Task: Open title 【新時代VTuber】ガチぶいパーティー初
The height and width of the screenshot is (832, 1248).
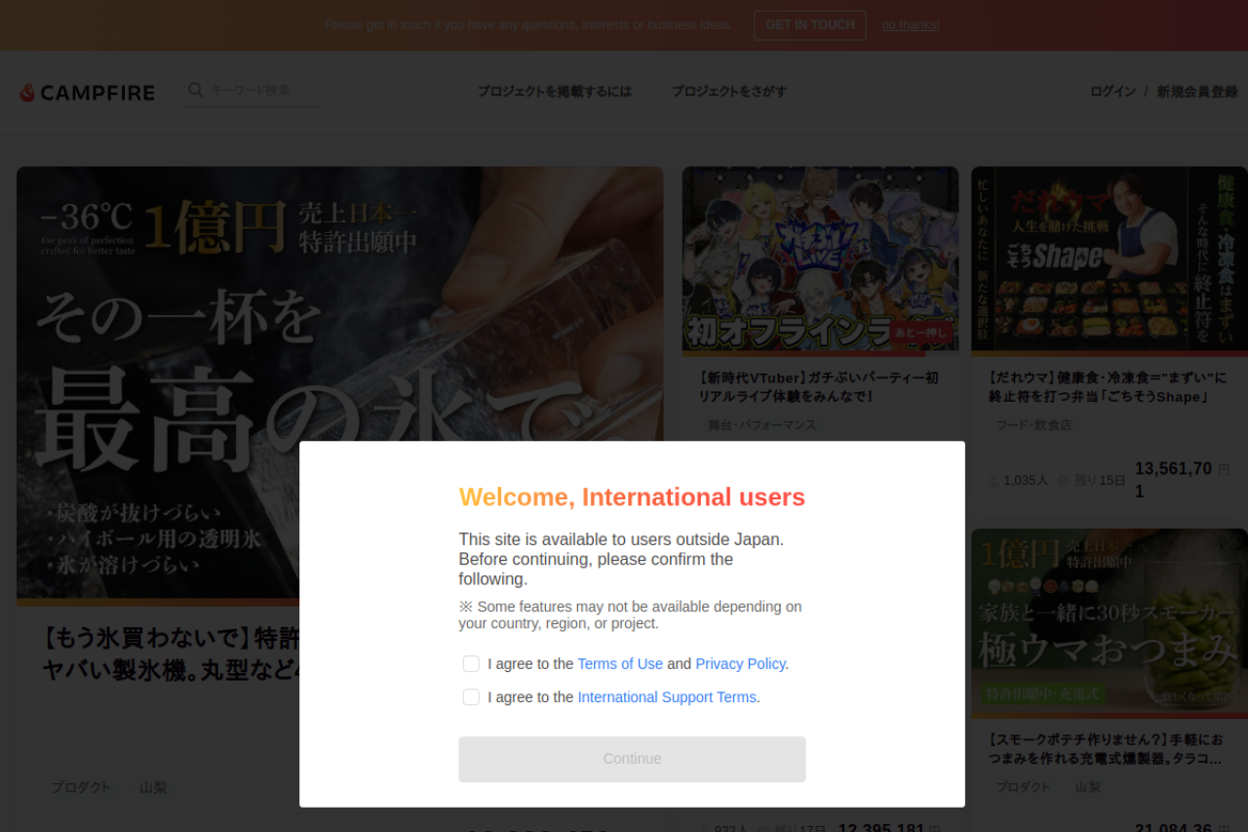Action: coord(819,387)
